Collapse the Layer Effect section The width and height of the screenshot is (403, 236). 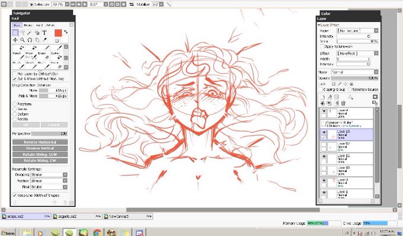[x=319, y=25]
